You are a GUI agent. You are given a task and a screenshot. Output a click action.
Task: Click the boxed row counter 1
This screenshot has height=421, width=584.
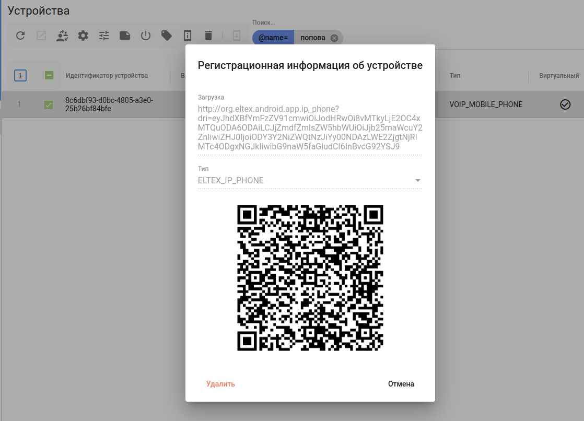pos(20,76)
